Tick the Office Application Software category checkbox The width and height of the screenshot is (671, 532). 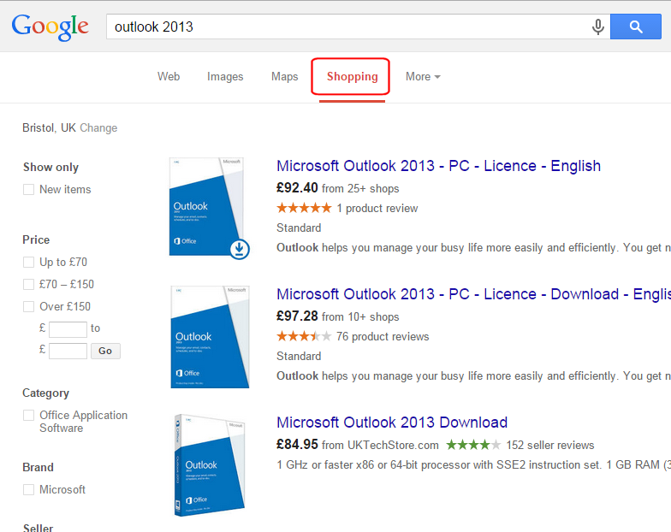click(29, 416)
